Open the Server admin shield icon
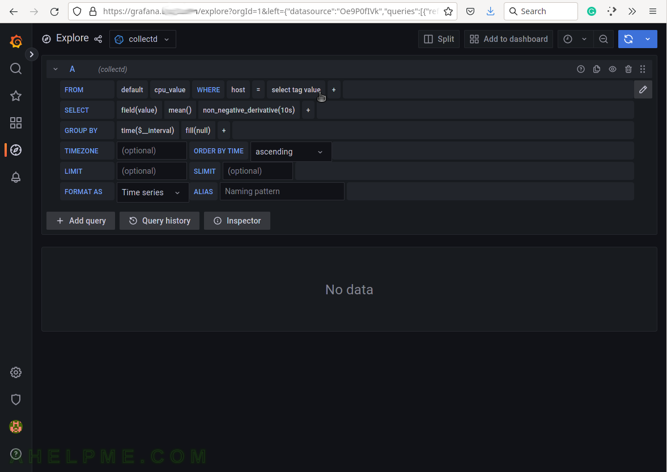Image resolution: width=667 pixels, height=472 pixels. [16, 400]
